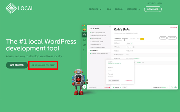Click the Disable Link option

pyautogui.click(x=129, y=80)
